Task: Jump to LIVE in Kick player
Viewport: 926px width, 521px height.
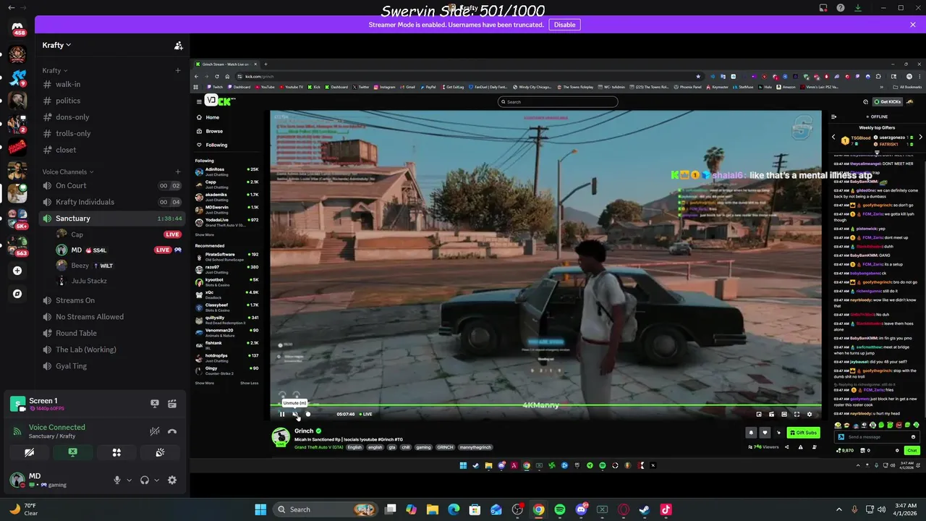Action: pos(365,415)
